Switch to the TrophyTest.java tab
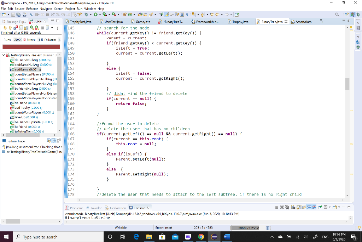Image resolution: width=362 pixels, height=242 pixels. [78, 22]
